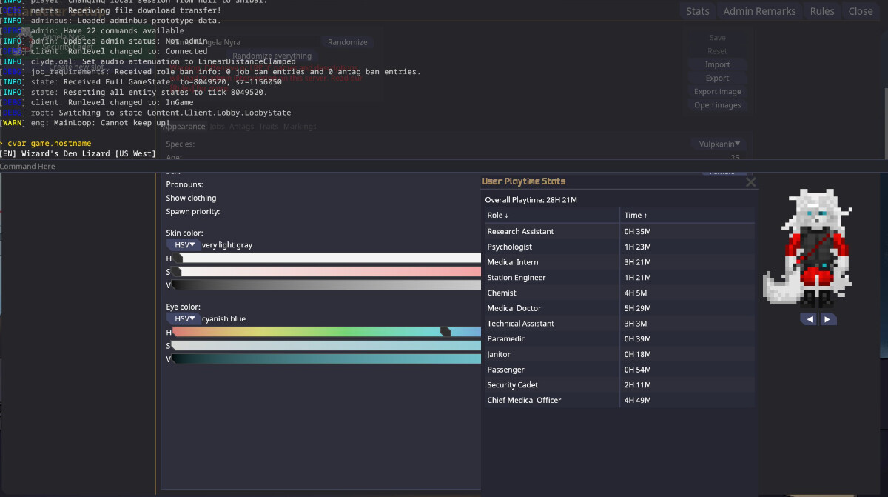888x497 pixels.
Task: Expand the Vulpkanin species dropdown
Action: pos(719,144)
